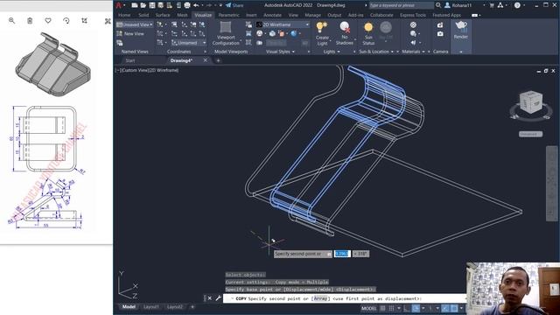The height and width of the screenshot is (315, 560).
Task: Click the command line wrench customize icon
Action: 218,298
